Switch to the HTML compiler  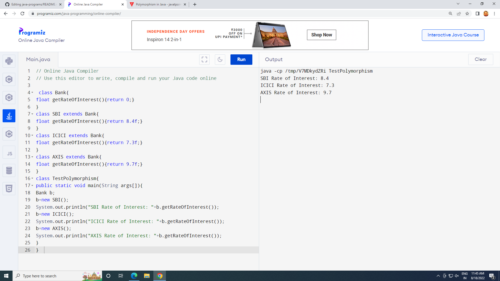[9, 189]
